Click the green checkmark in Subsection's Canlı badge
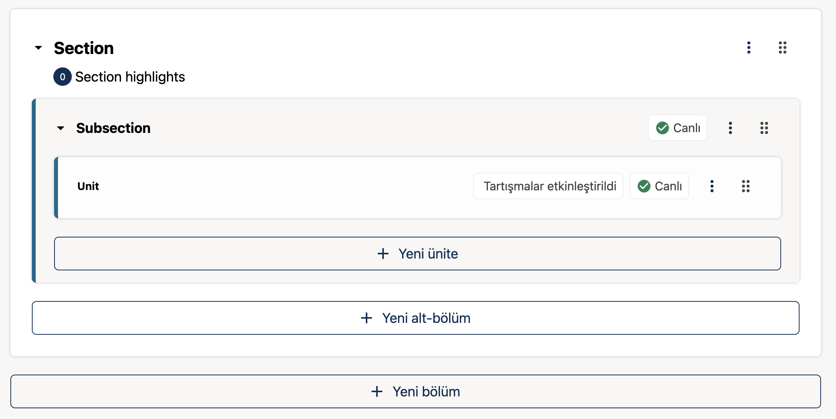This screenshot has height=419, width=836. (x=662, y=128)
